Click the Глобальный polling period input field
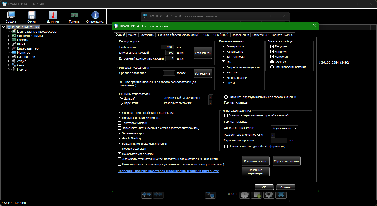 (x=168, y=47)
